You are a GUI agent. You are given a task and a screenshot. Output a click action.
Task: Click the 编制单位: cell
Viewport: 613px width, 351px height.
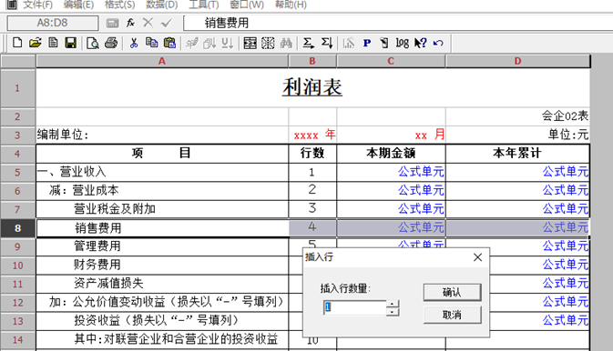pyautogui.click(x=162, y=135)
